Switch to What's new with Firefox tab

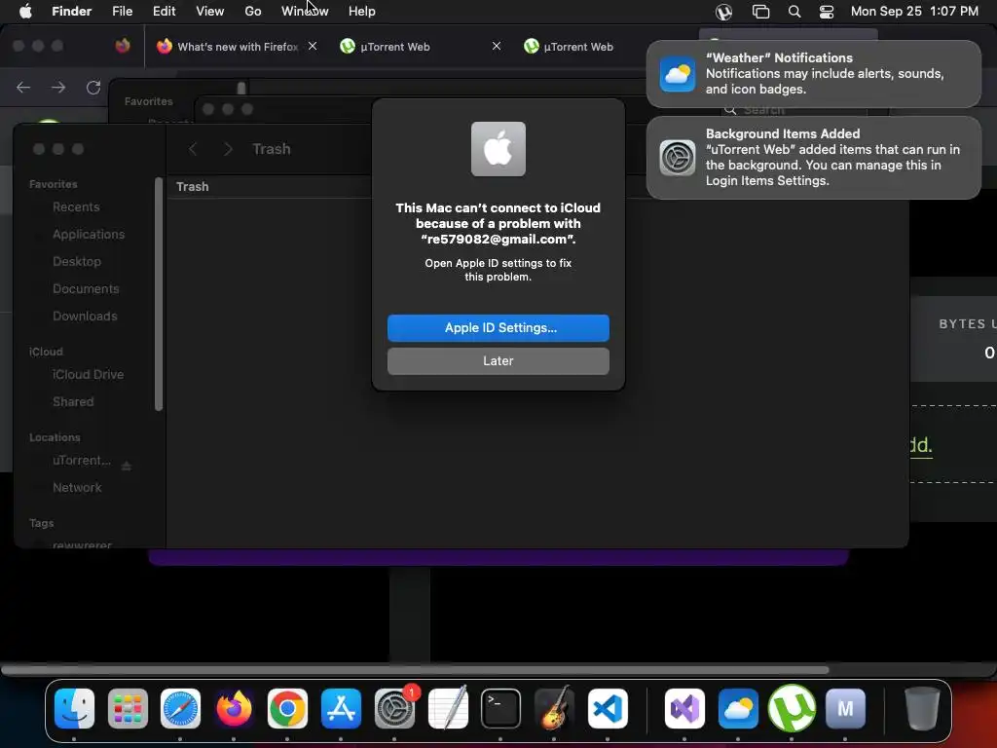point(237,47)
